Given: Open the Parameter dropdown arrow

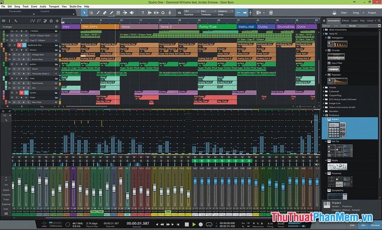Looking at the screenshot, I should pos(34,14).
